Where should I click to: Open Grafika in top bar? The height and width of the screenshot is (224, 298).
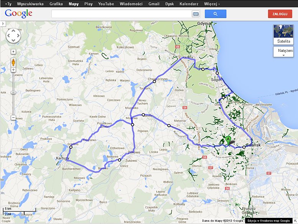56,4
